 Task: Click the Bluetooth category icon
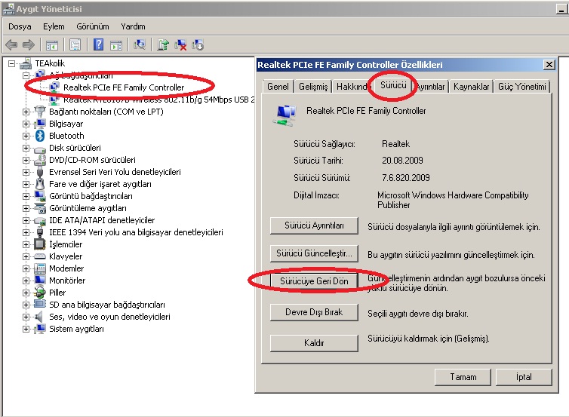pyautogui.click(x=40, y=136)
